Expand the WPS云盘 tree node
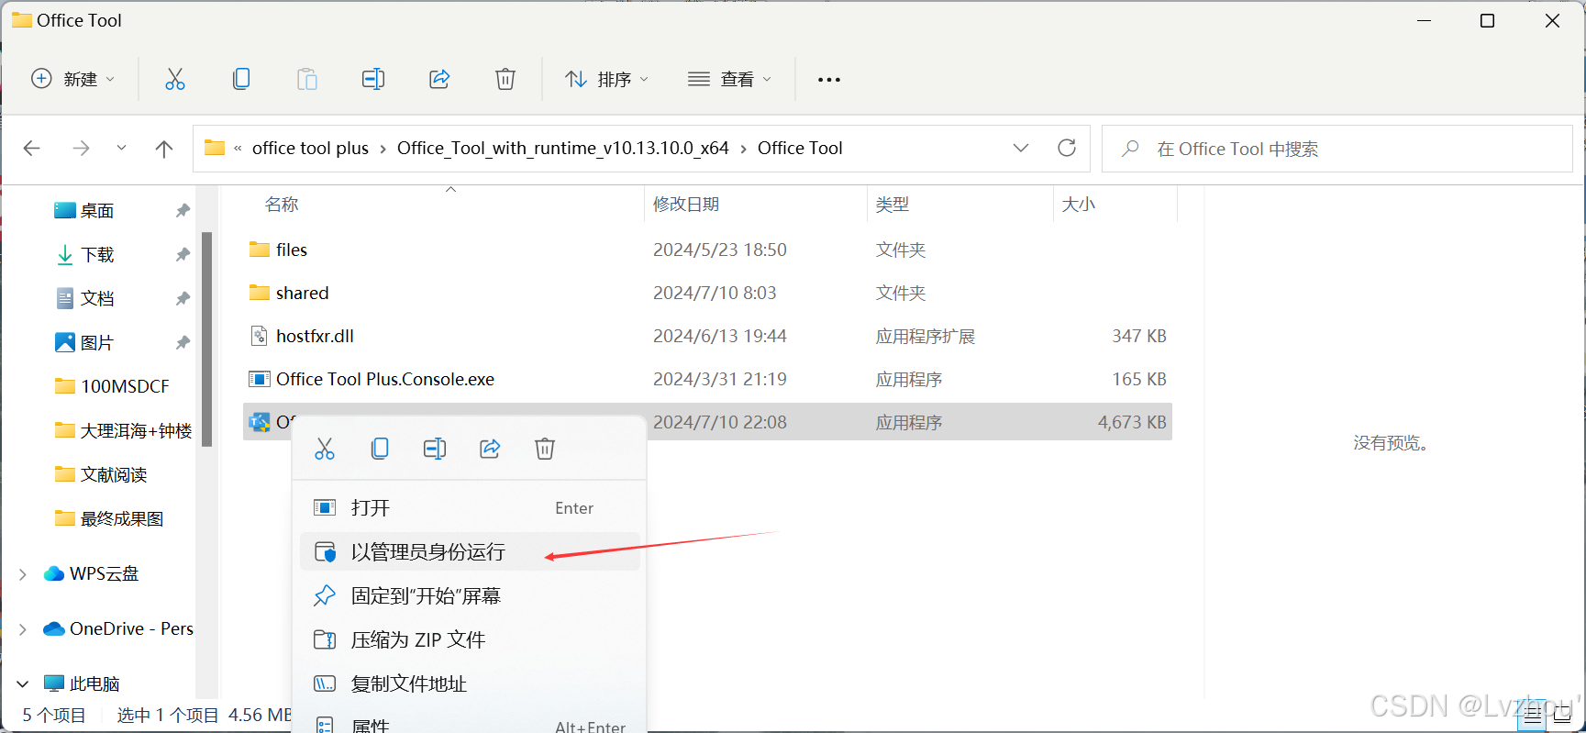1586x733 pixels. (23, 574)
